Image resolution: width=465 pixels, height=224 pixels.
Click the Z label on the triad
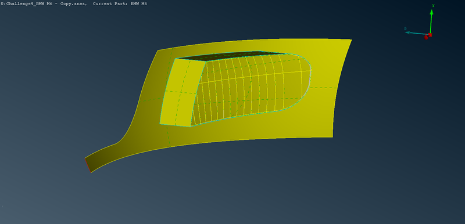pos(405,28)
